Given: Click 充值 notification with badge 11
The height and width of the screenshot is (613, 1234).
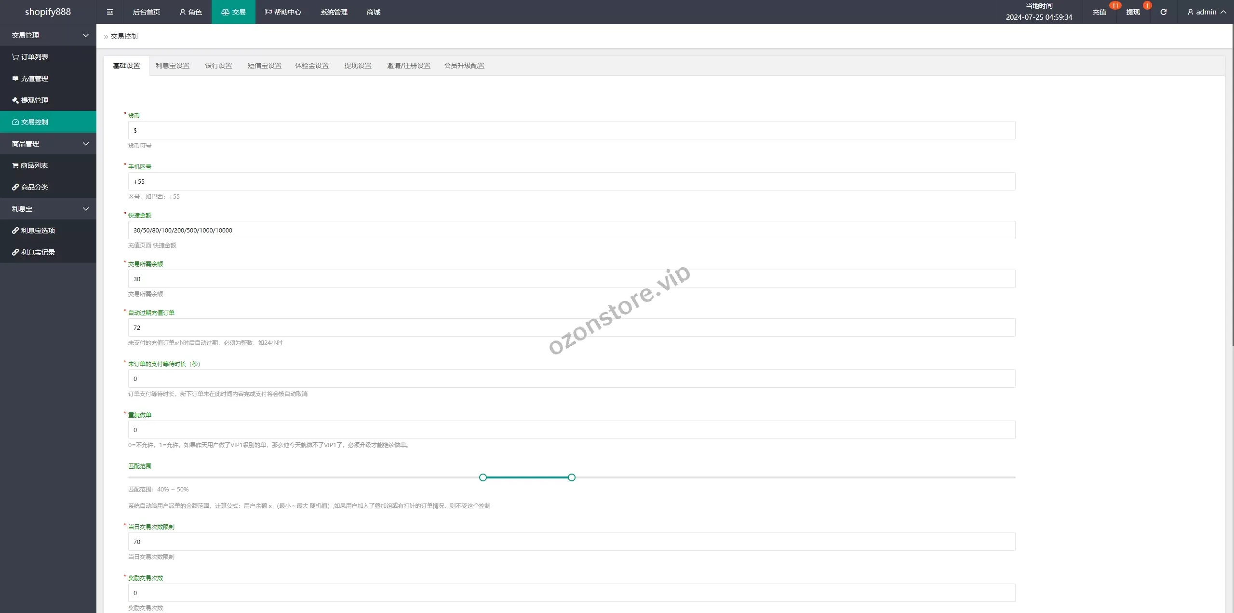Looking at the screenshot, I should tap(1099, 12).
